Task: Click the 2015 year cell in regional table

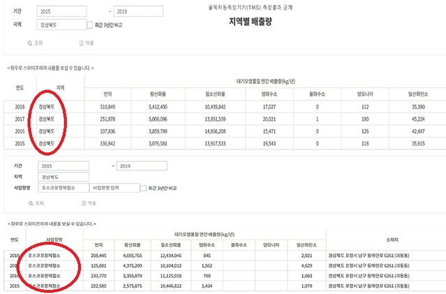Action: pyautogui.click(x=20, y=143)
